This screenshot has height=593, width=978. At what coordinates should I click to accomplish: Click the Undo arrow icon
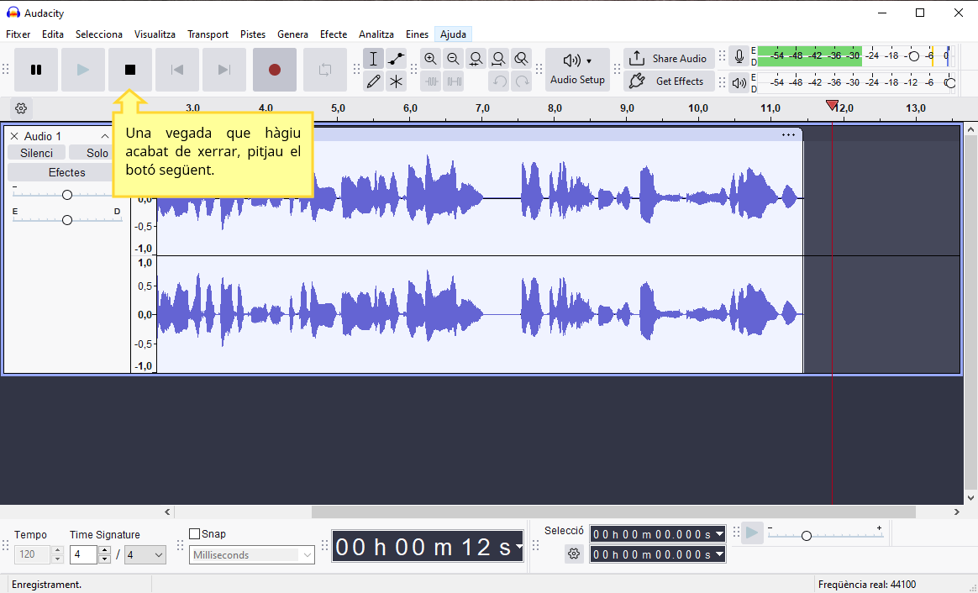tap(498, 81)
